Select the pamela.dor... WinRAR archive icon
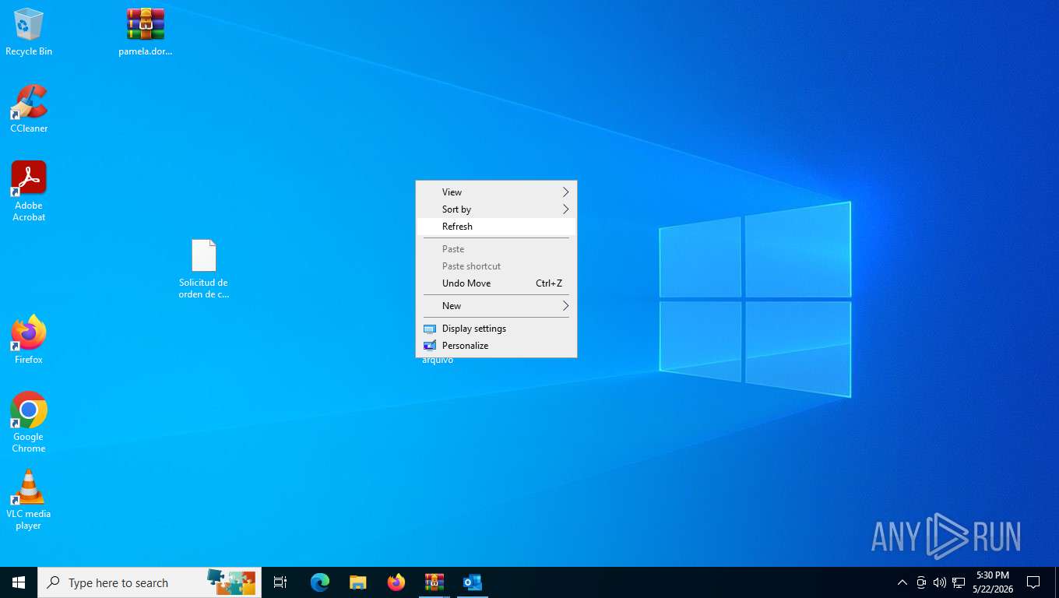This screenshot has height=598, width=1059. (146, 32)
